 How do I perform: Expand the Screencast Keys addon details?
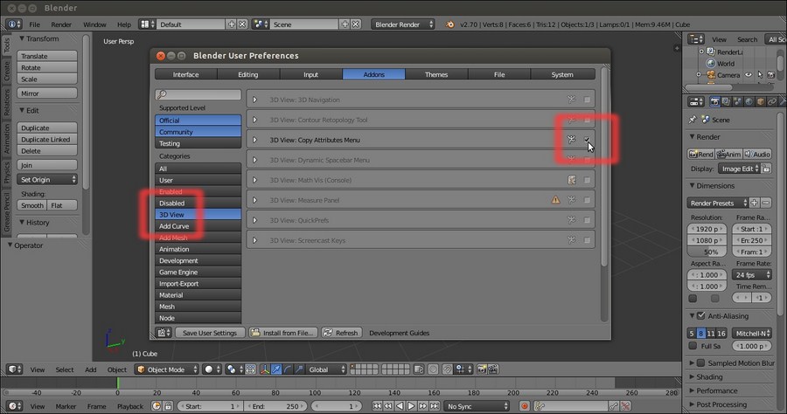point(255,240)
